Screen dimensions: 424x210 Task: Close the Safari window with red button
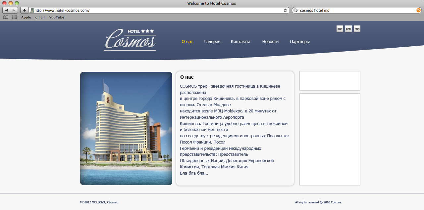pyautogui.click(x=4, y=3)
